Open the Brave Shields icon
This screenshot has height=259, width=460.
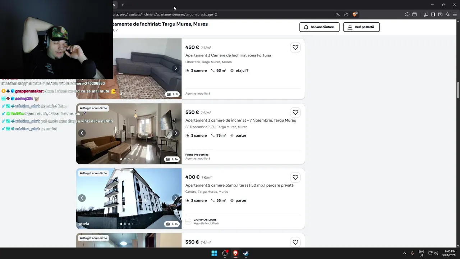pos(355,14)
